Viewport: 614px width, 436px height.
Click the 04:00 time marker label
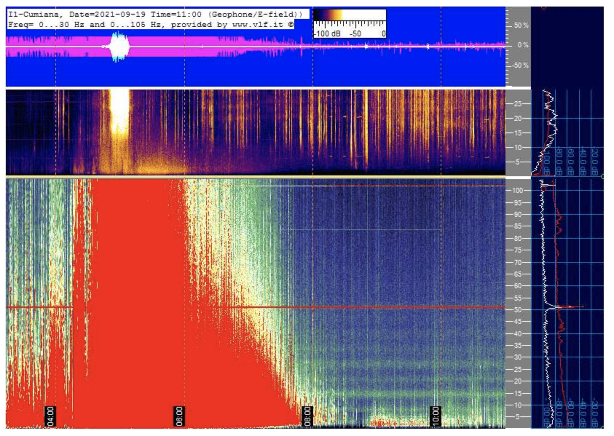click(50, 416)
